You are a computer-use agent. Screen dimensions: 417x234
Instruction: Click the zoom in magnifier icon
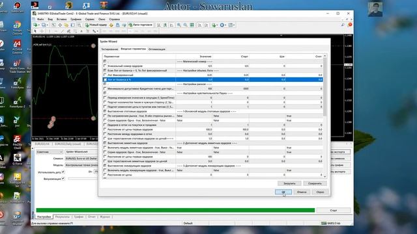(x=179, y=25)
